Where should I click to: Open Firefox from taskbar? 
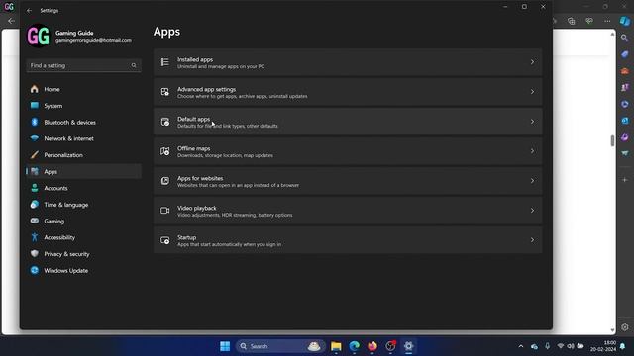[x=372, y=346]
